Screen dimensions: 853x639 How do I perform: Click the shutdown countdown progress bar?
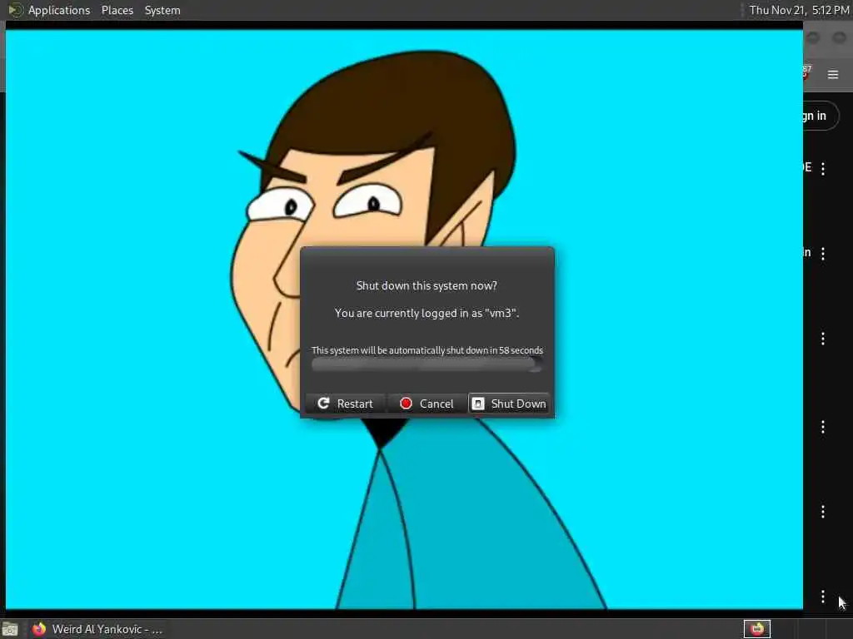[427, 365]
